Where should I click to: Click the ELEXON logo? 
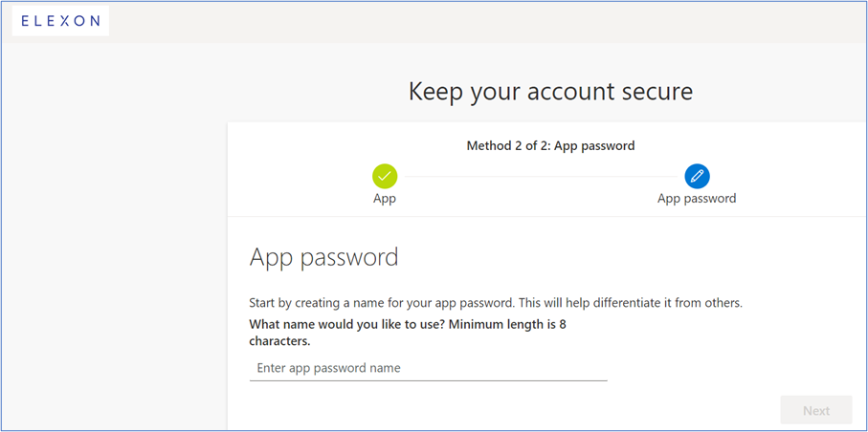pos(60,21)
